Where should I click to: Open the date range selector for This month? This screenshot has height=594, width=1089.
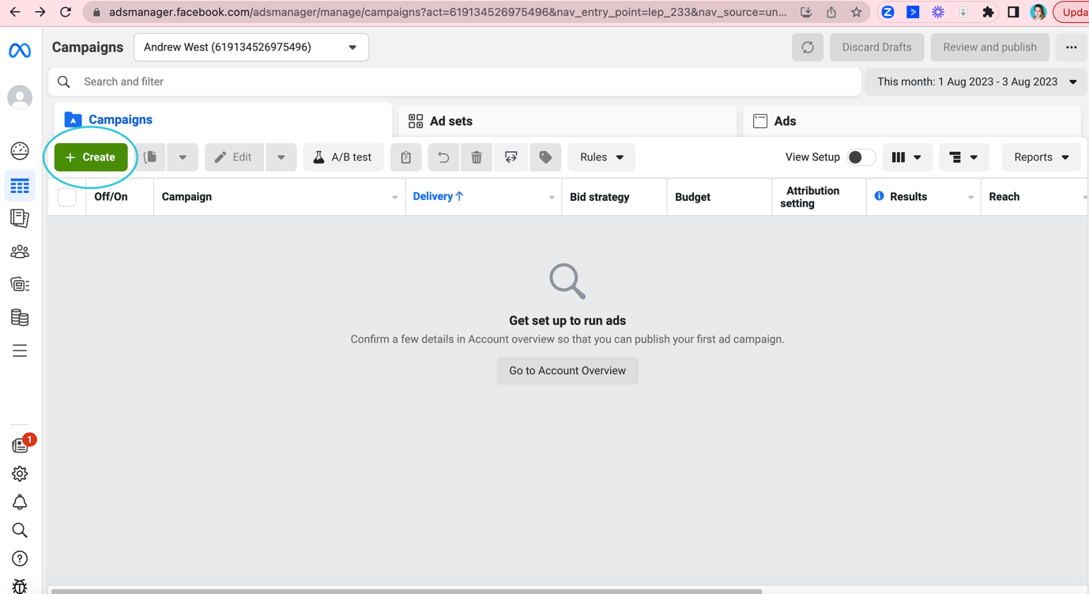point(975,81)
